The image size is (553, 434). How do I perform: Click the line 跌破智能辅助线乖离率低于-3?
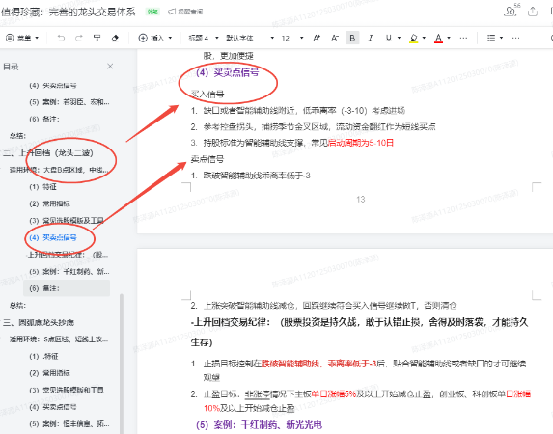[x=257, y=176]
